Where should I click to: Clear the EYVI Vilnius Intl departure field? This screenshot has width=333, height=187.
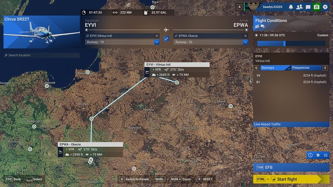pos(157,36)
